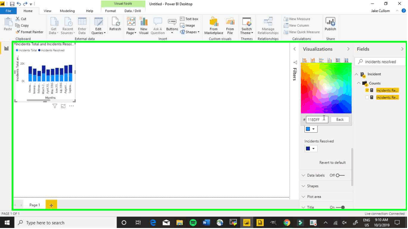Check the second Incidents Re... field
408x229 pixels.
point(367,97)
